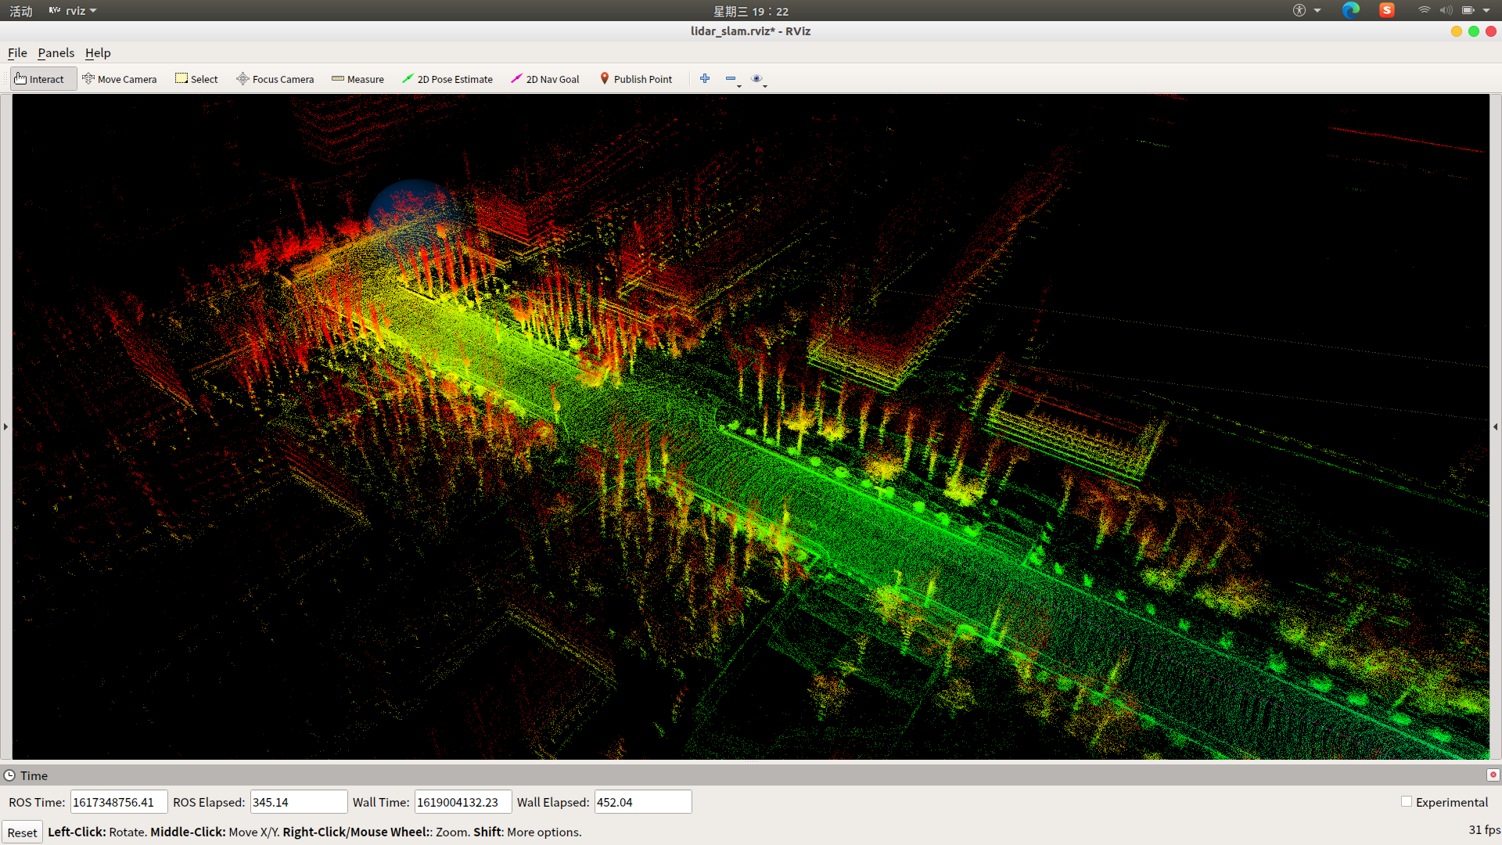Open the eye visibility options dropdown
The height and width of the screenshot is (845, 1502).
tap(758, 79)
